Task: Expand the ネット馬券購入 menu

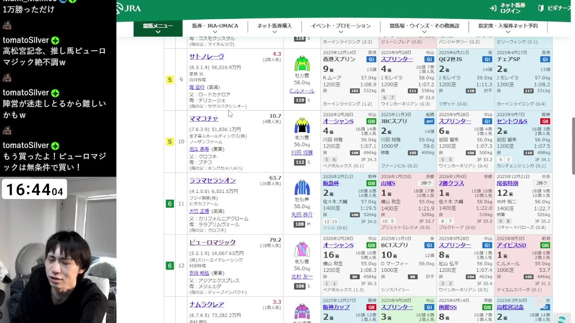Action: [274, 28]
